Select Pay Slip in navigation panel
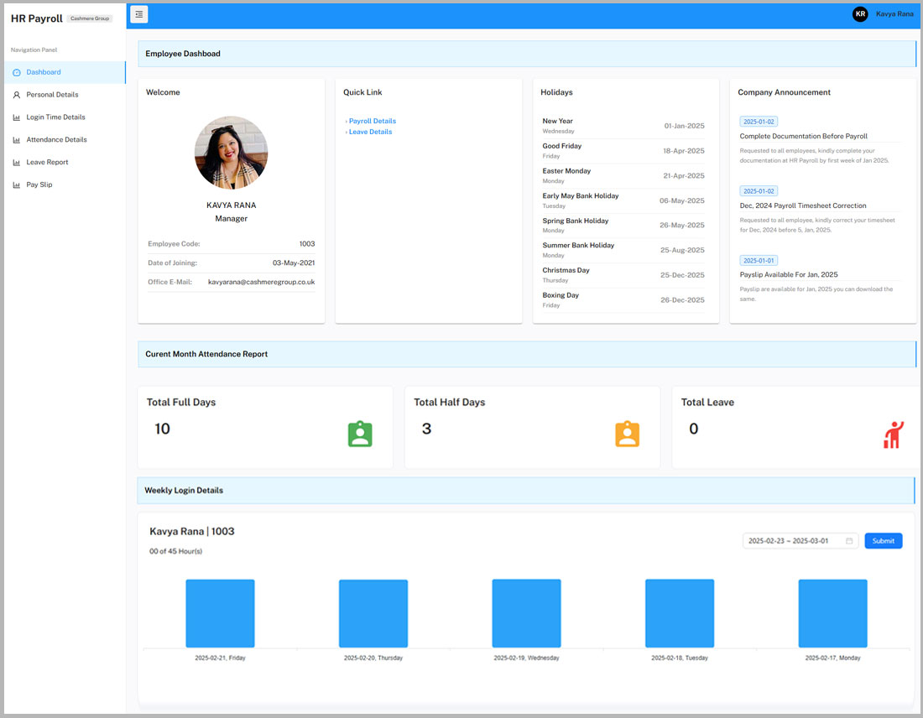Viewport: 923px width, 718px height. (x=39, y=185)
